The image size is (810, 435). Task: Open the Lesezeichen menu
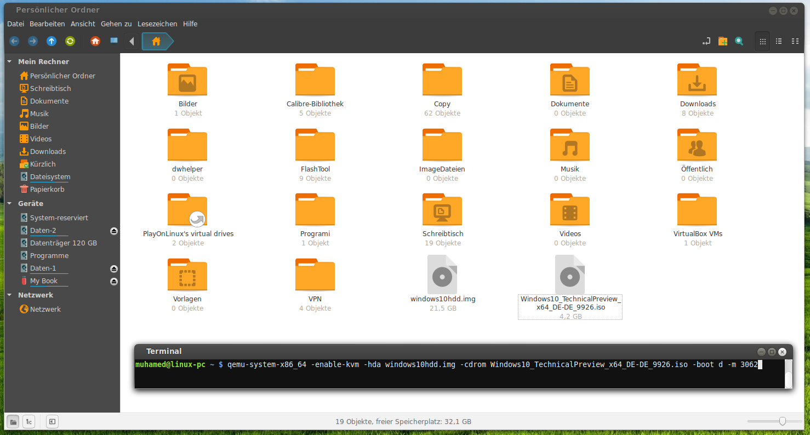(157, 24)
